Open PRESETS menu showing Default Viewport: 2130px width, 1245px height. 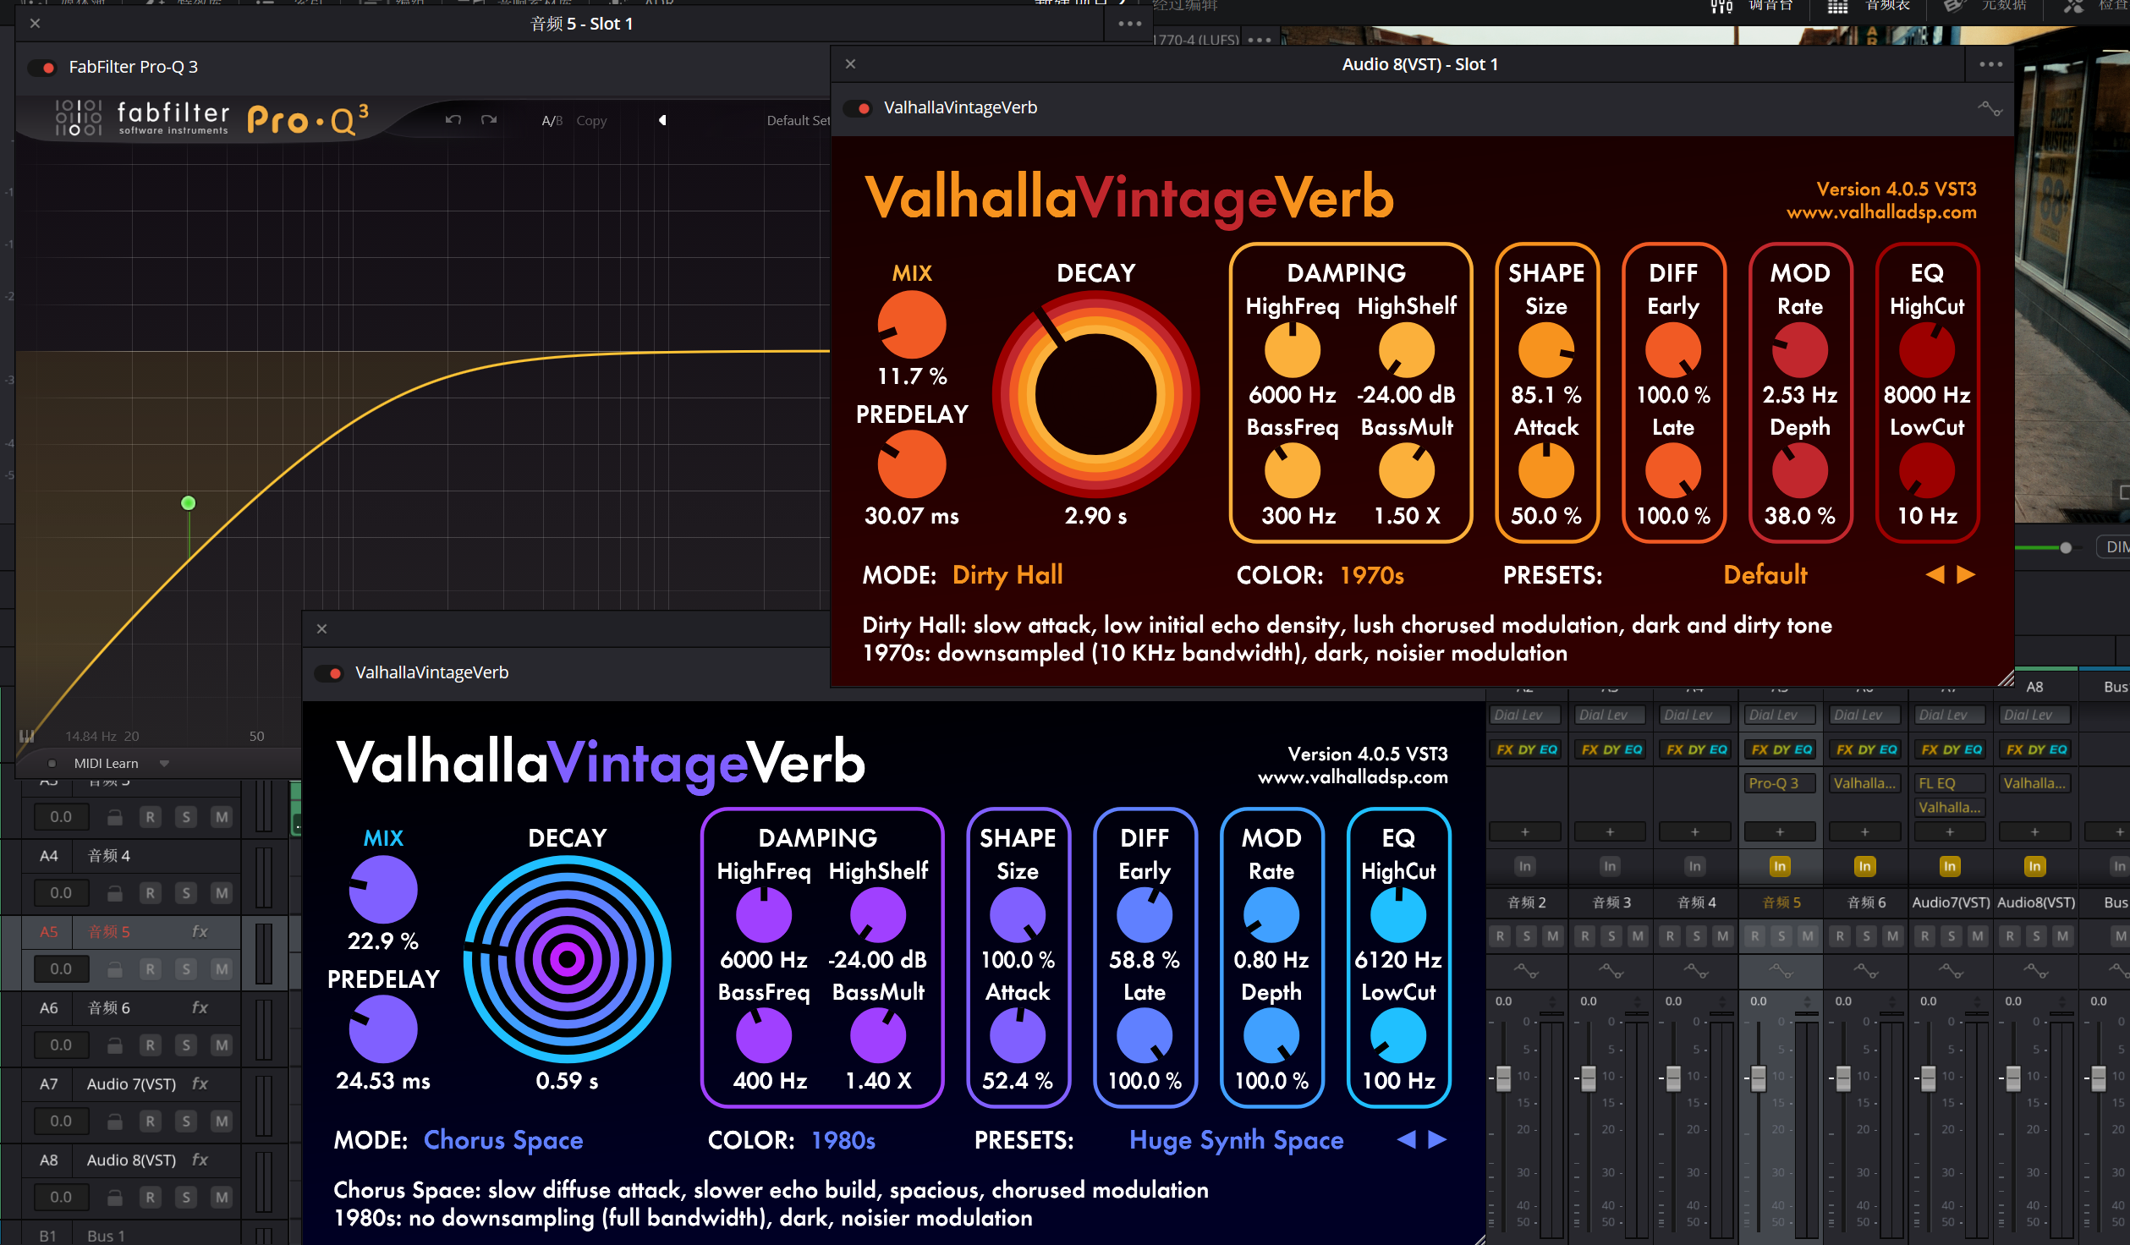click(x=1765, y=575)
